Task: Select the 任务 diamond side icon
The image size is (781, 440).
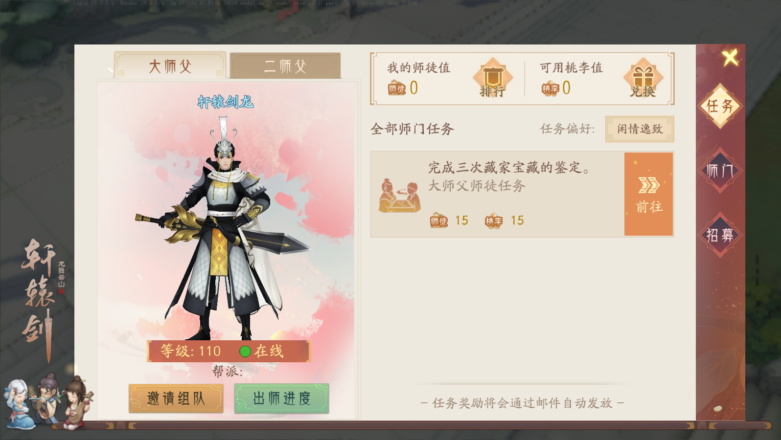Action: [720, 106]
